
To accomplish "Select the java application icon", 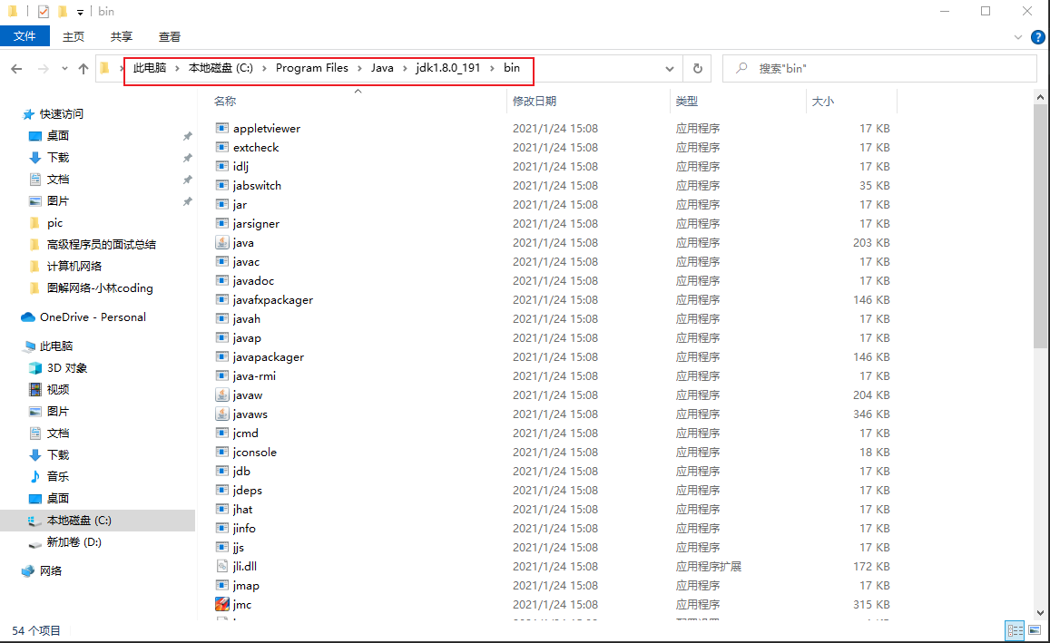I will (222, 242).
